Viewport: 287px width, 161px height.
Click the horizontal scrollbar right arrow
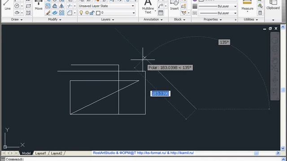pyautogui.click(x=278, y=153)
